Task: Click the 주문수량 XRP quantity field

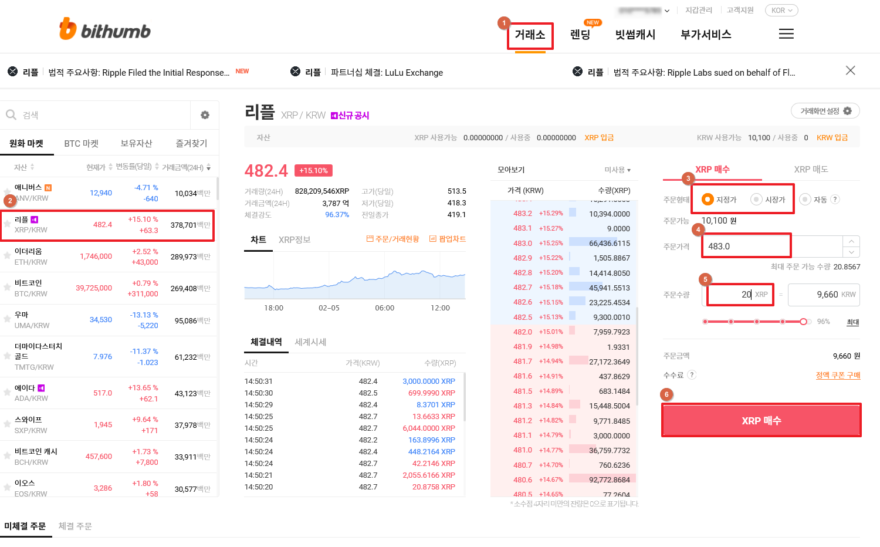Action: [x=737, y=295]
